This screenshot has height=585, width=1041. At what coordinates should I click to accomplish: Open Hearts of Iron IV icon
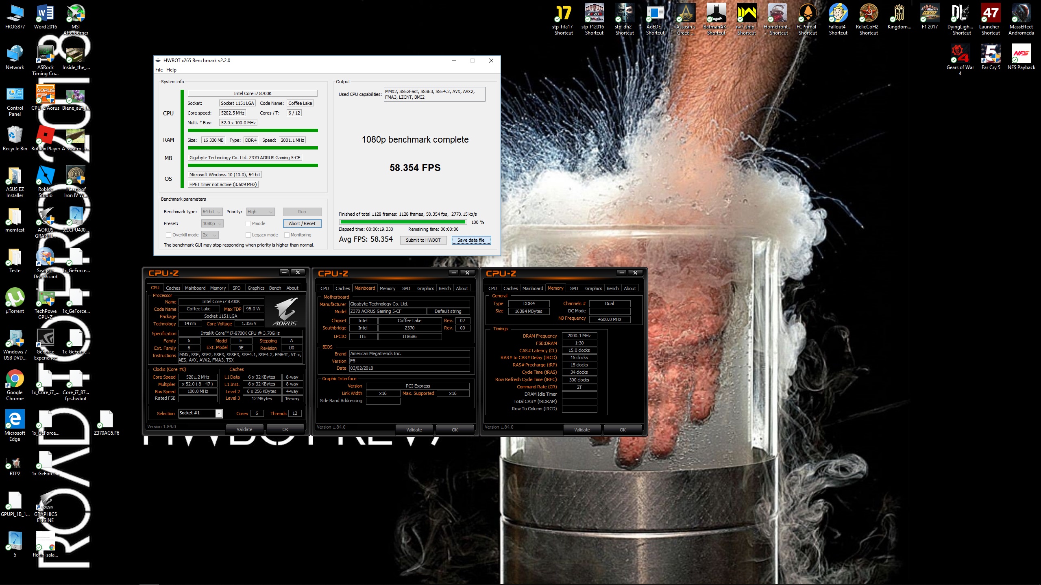point(76,182)
